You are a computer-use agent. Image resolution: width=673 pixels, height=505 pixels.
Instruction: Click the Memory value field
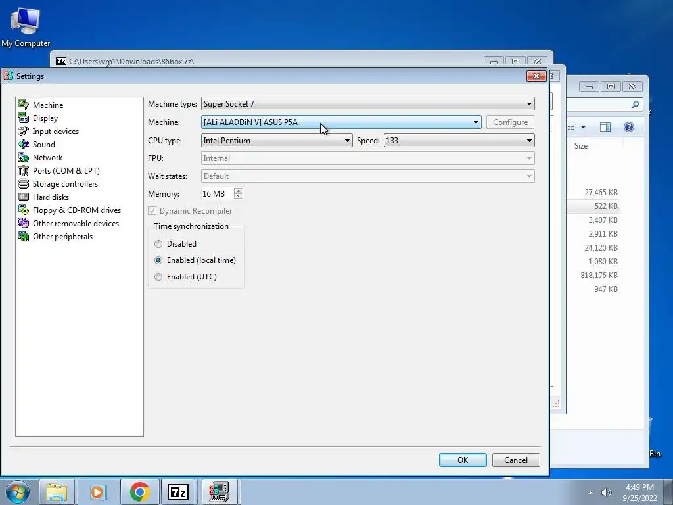[217, 194]
